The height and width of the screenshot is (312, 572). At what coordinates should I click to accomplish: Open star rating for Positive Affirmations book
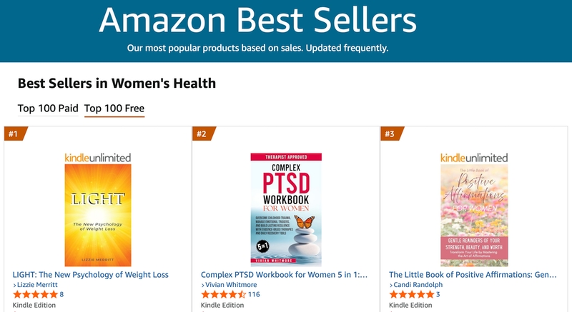[411, 294]
